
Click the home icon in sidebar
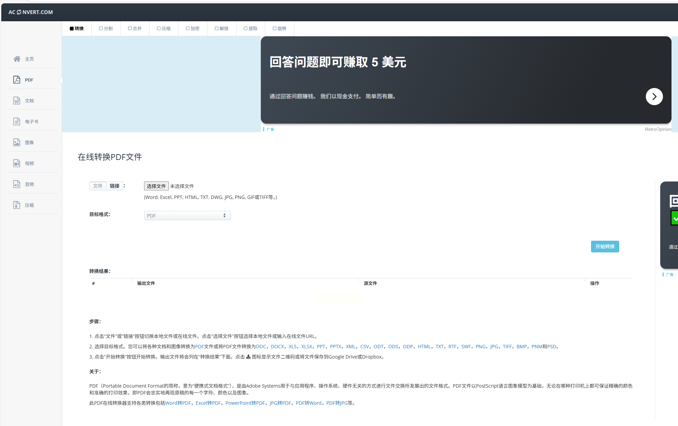click(x=17, y=59)
